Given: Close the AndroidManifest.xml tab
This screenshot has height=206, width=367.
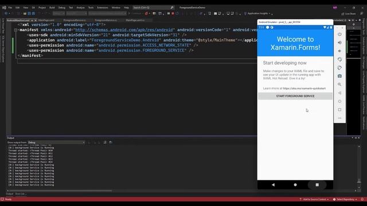Looking at the screenshot, I should click(36, 21).
